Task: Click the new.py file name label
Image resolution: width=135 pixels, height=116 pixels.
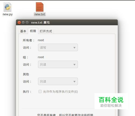Action: point(8,14)
